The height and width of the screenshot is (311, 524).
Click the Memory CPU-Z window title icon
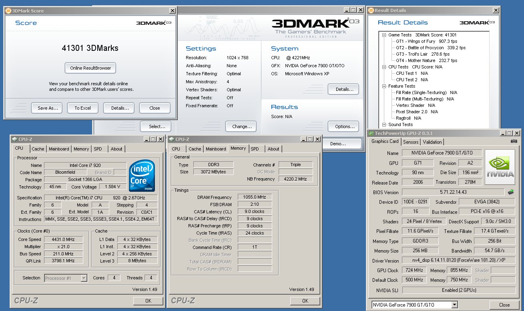point(171,139)
